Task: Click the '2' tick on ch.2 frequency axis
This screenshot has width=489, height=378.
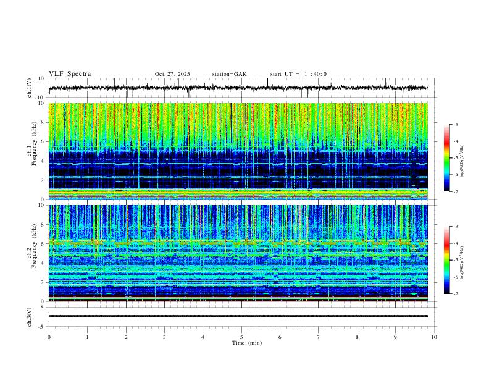Action: coord(43,282)
